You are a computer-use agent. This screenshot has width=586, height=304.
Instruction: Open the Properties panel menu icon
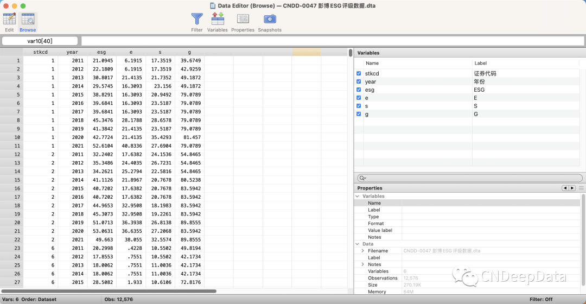pos(581,188)
